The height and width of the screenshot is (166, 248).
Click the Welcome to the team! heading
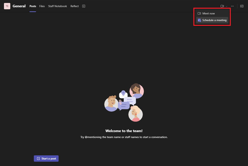[124, 131]
